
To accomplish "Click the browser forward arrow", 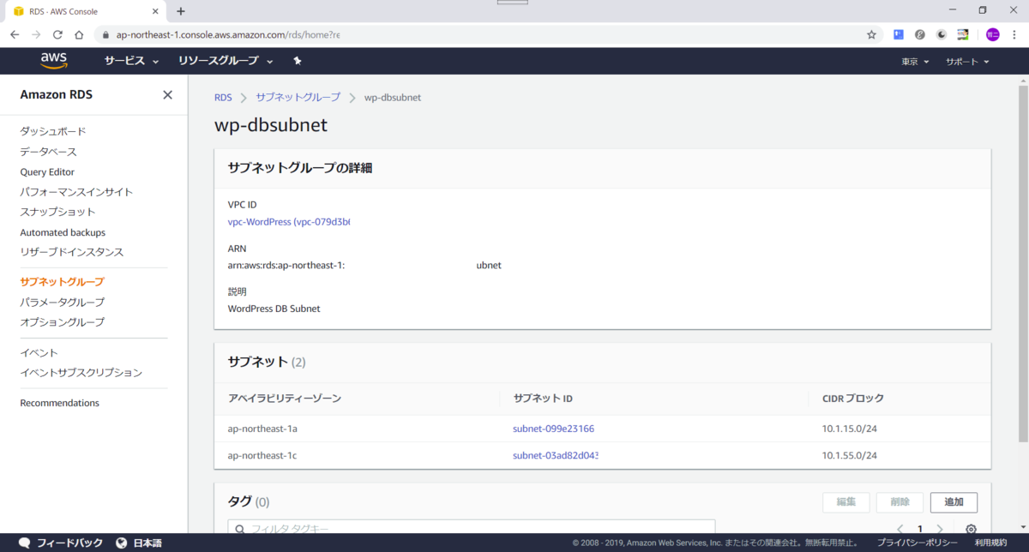I will pos(36,35).
